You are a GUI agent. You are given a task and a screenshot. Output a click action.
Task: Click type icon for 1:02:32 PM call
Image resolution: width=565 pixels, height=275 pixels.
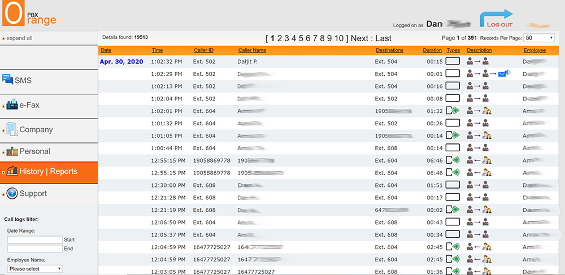(453, 61)
